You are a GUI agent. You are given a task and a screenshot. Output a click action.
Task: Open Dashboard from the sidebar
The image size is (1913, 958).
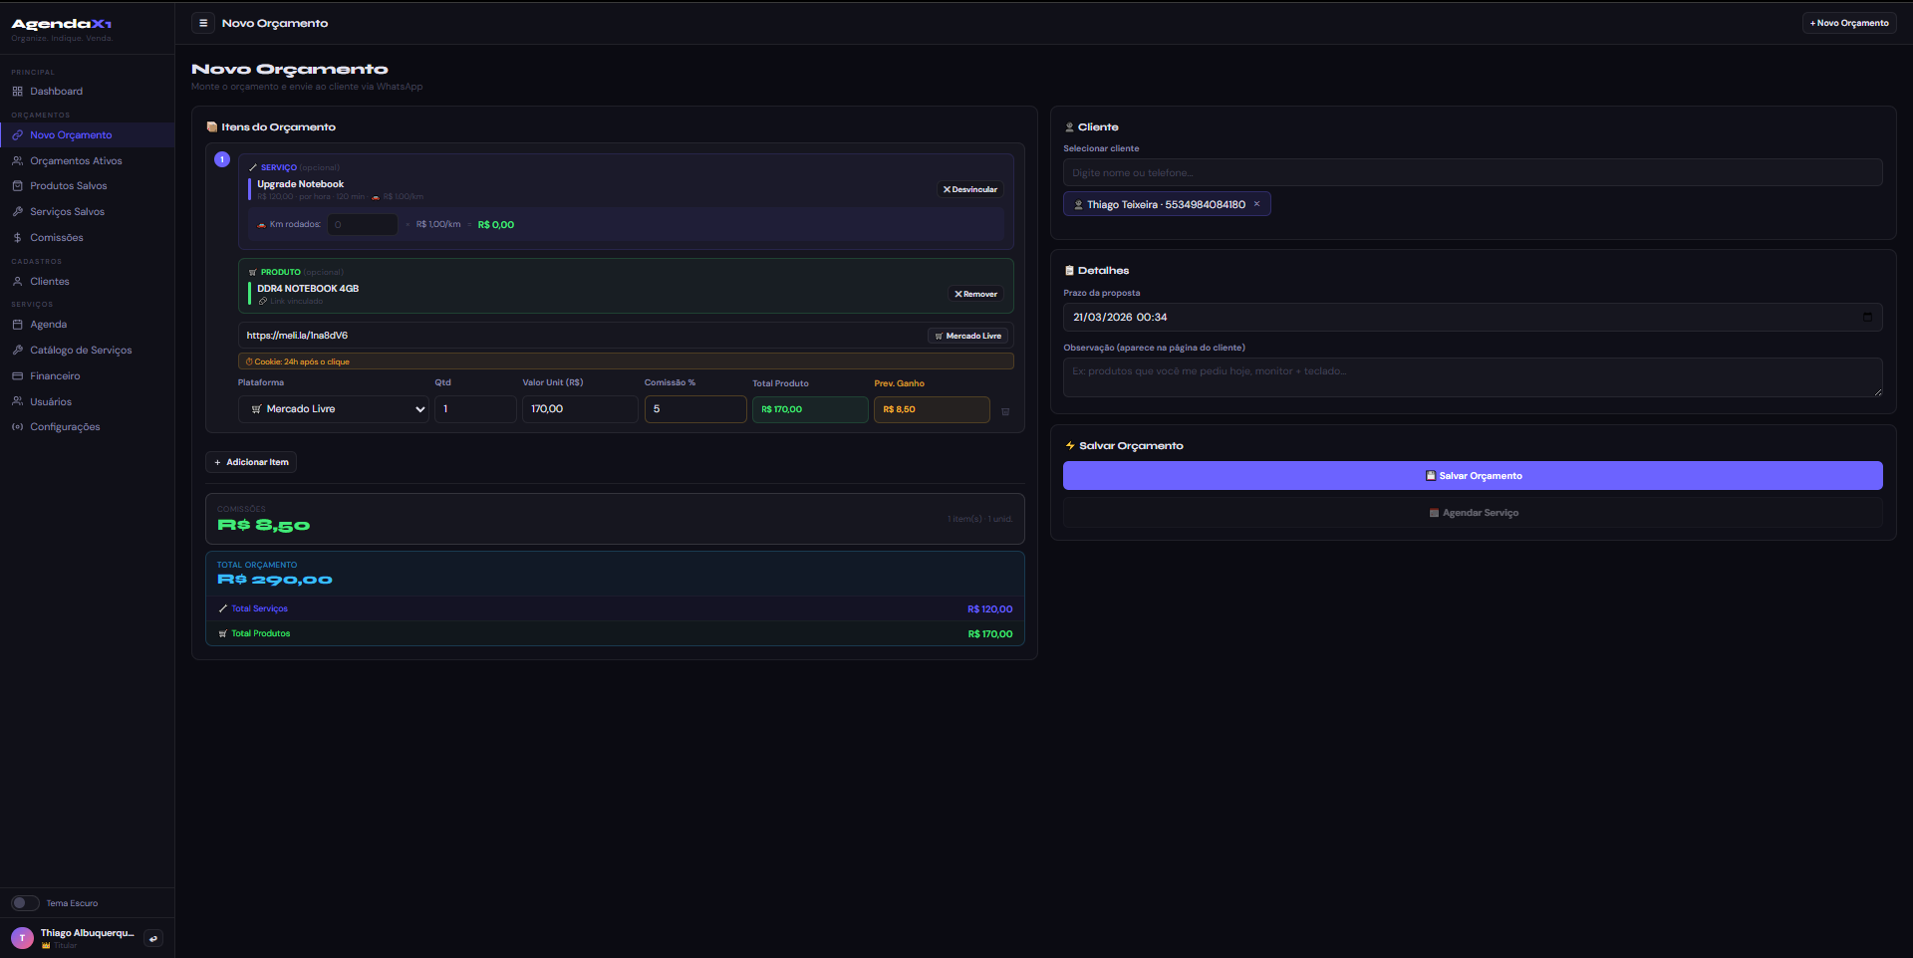click(56, 92)
